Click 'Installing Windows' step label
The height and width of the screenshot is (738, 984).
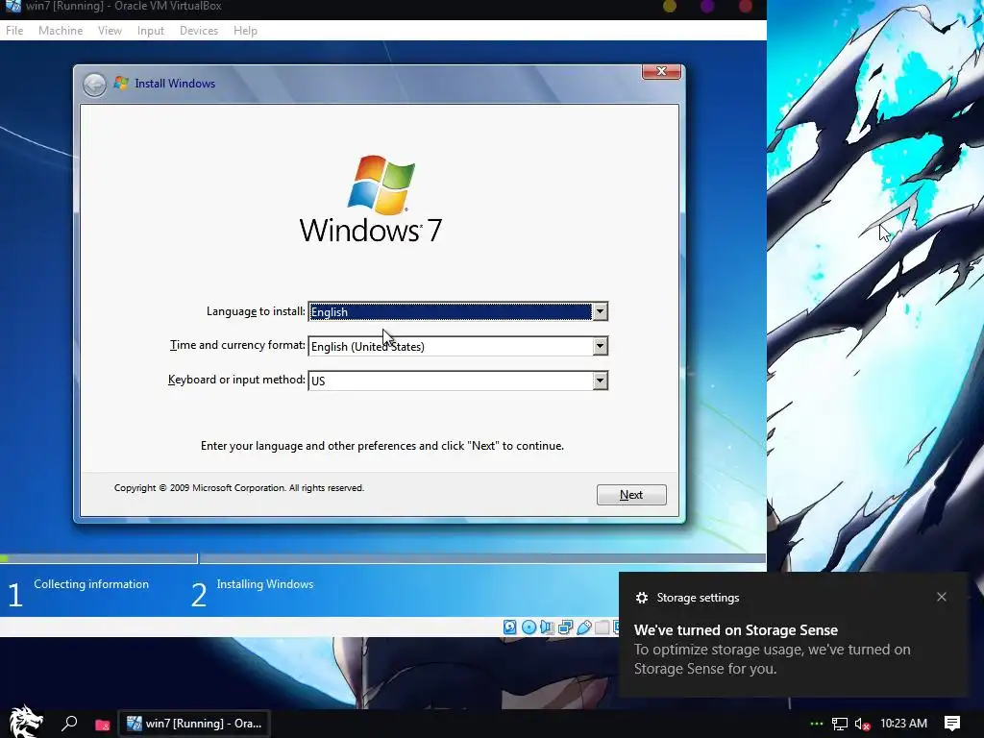click(265, 584)
